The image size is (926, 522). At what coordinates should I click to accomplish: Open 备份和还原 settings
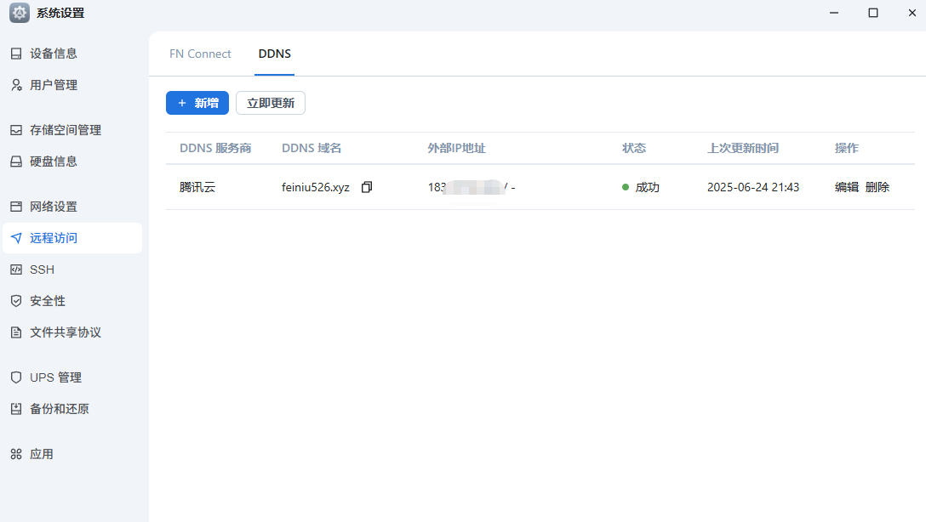pos(72,409)
